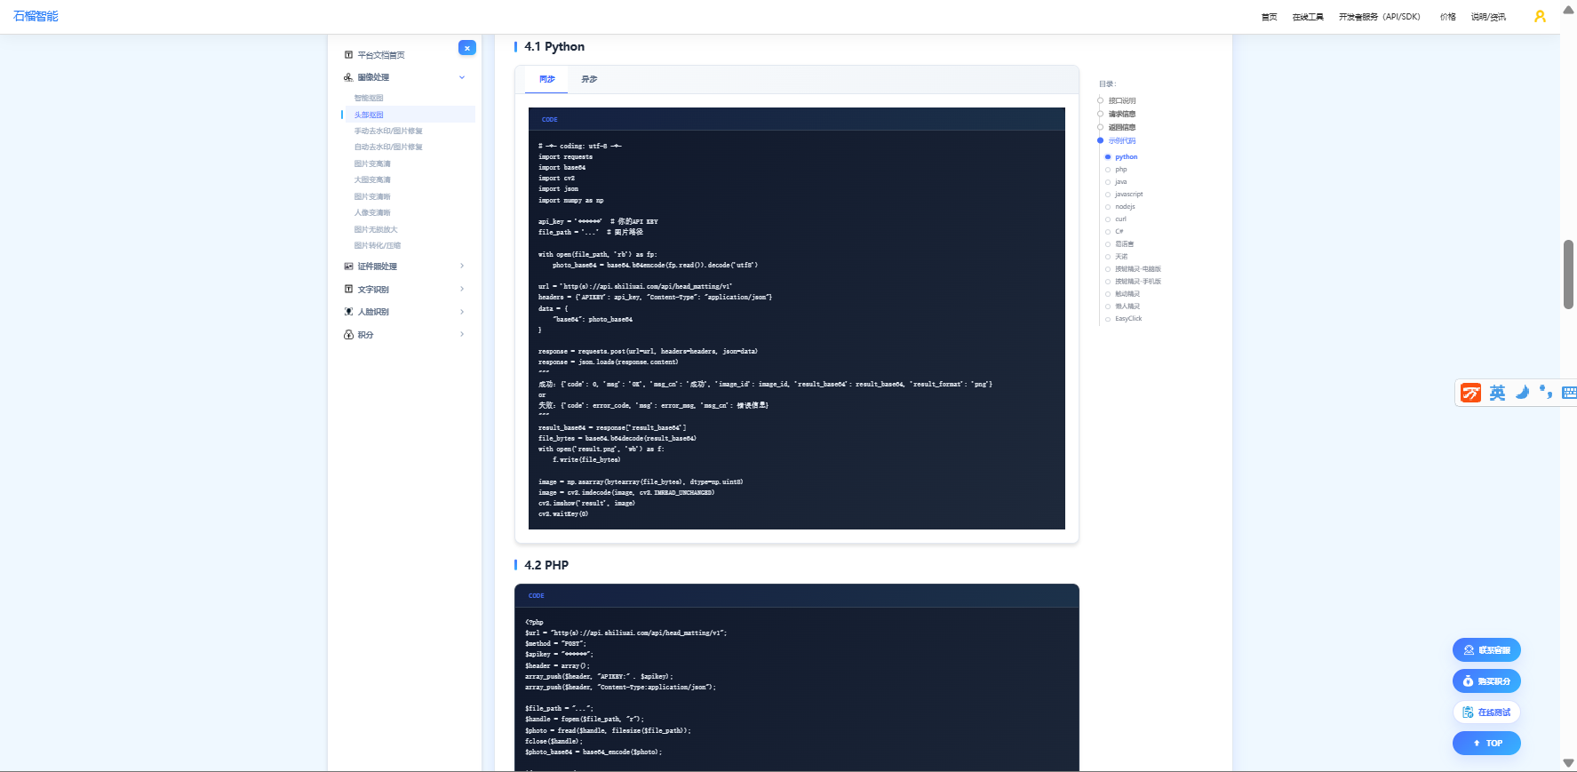Jump to 触动精灵 example in contents
Viewport: 1577px width, 772px height.
pyautogui.click(x=1127, y=293)
